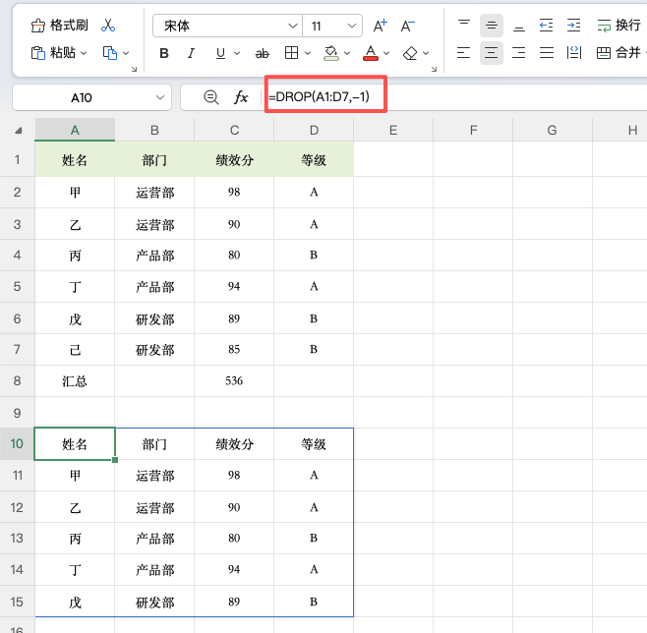Open font settings dialog launcher
Screen dimensions: 647x633
(434, 69)
